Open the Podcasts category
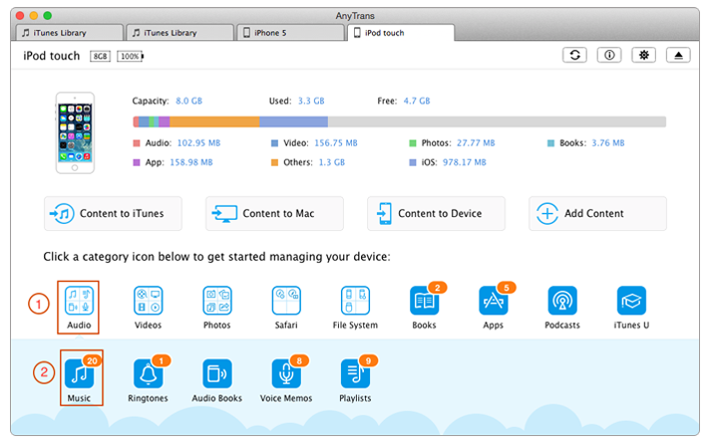Viewport: 710px width, 446px height. (562, 301)
